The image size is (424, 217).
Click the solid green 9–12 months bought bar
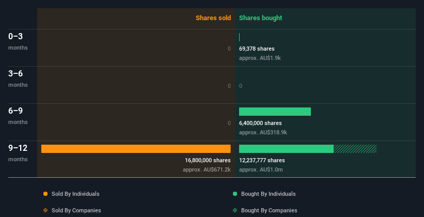click(x=286, y=149)
